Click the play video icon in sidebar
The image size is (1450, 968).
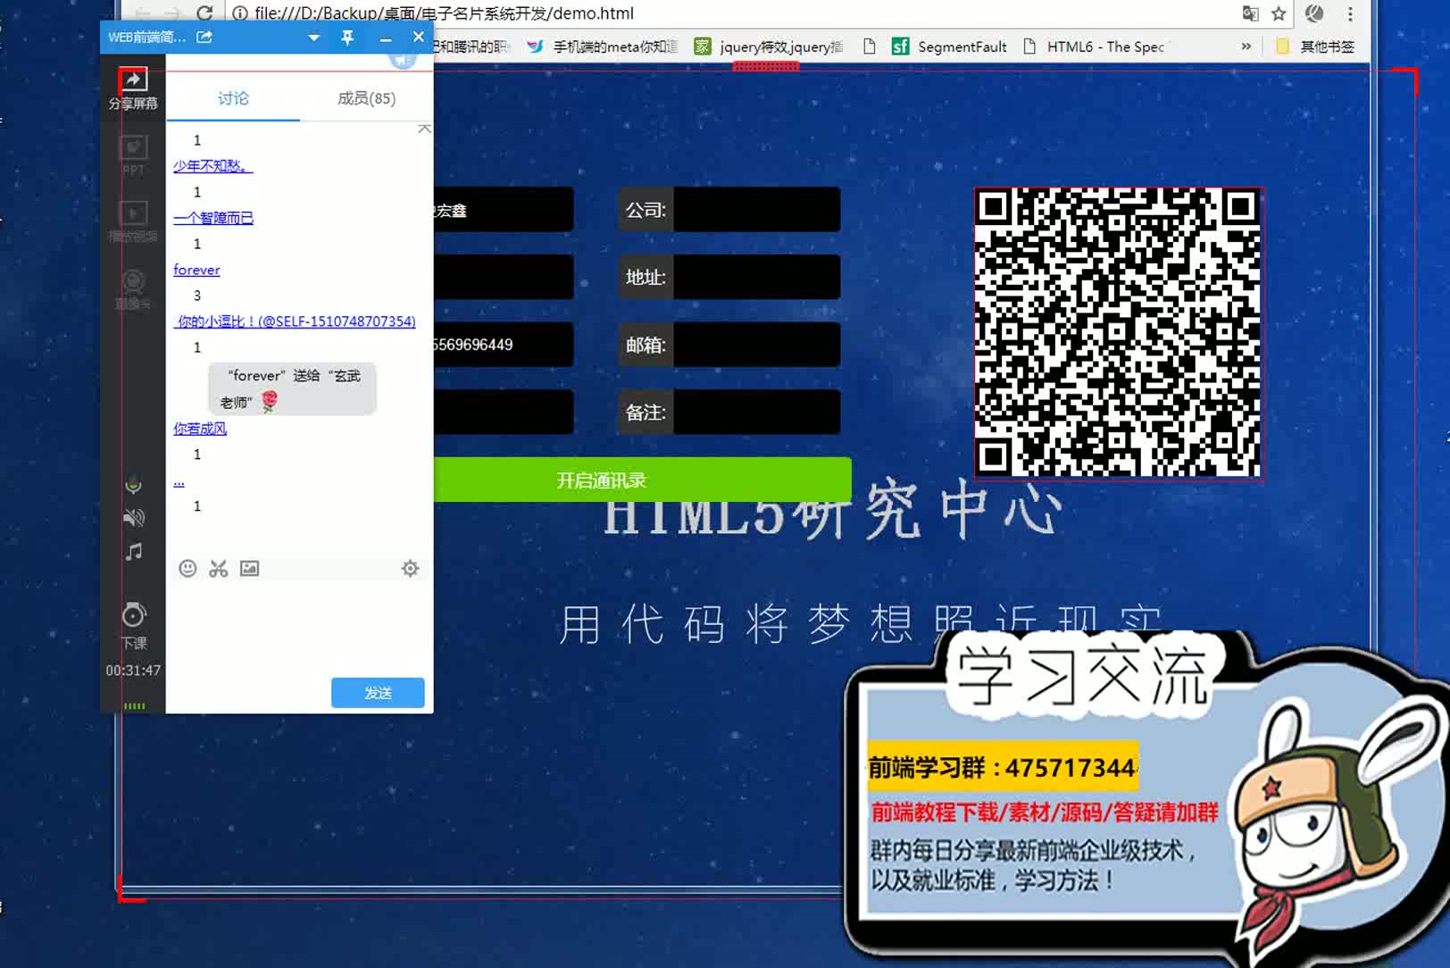(x=133, y=221)
